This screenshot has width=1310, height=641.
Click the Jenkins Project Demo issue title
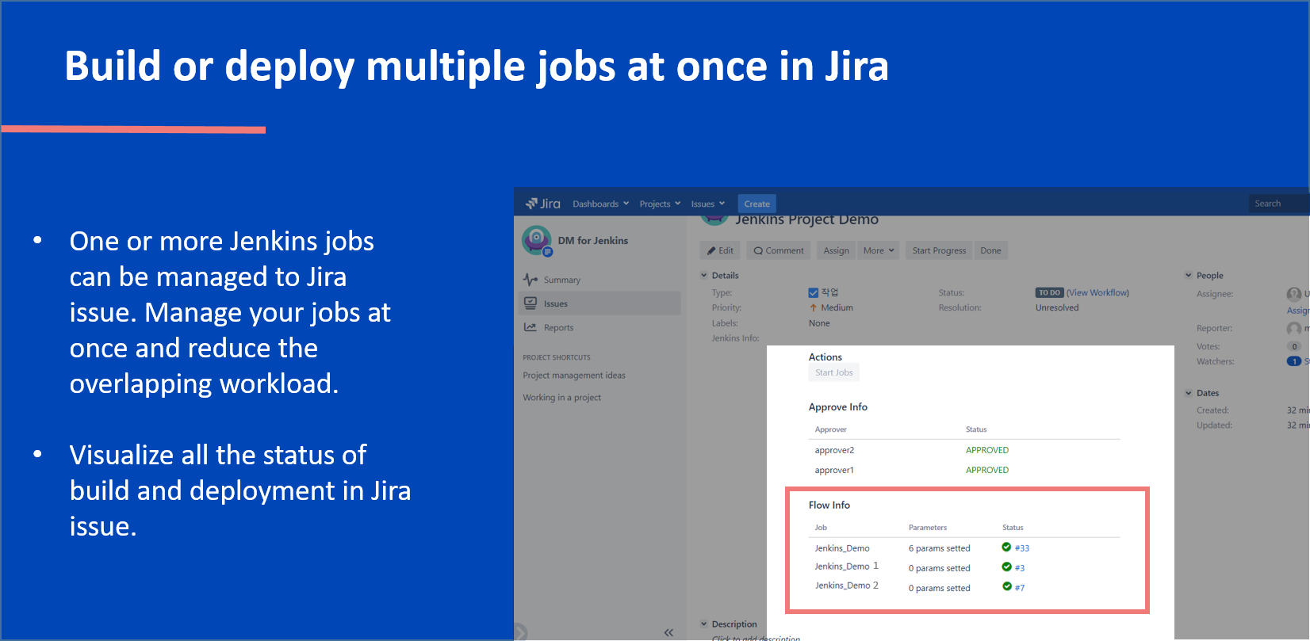tap(806, 219)
